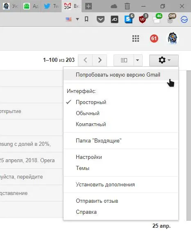Open email ending with открытие
The width and height of the screenshot is (191, 231).
point(32,111)
